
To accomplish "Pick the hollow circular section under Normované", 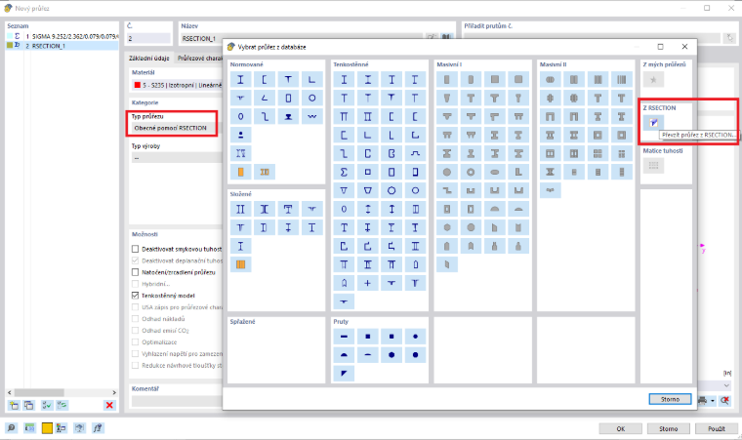I will point(311,98).
